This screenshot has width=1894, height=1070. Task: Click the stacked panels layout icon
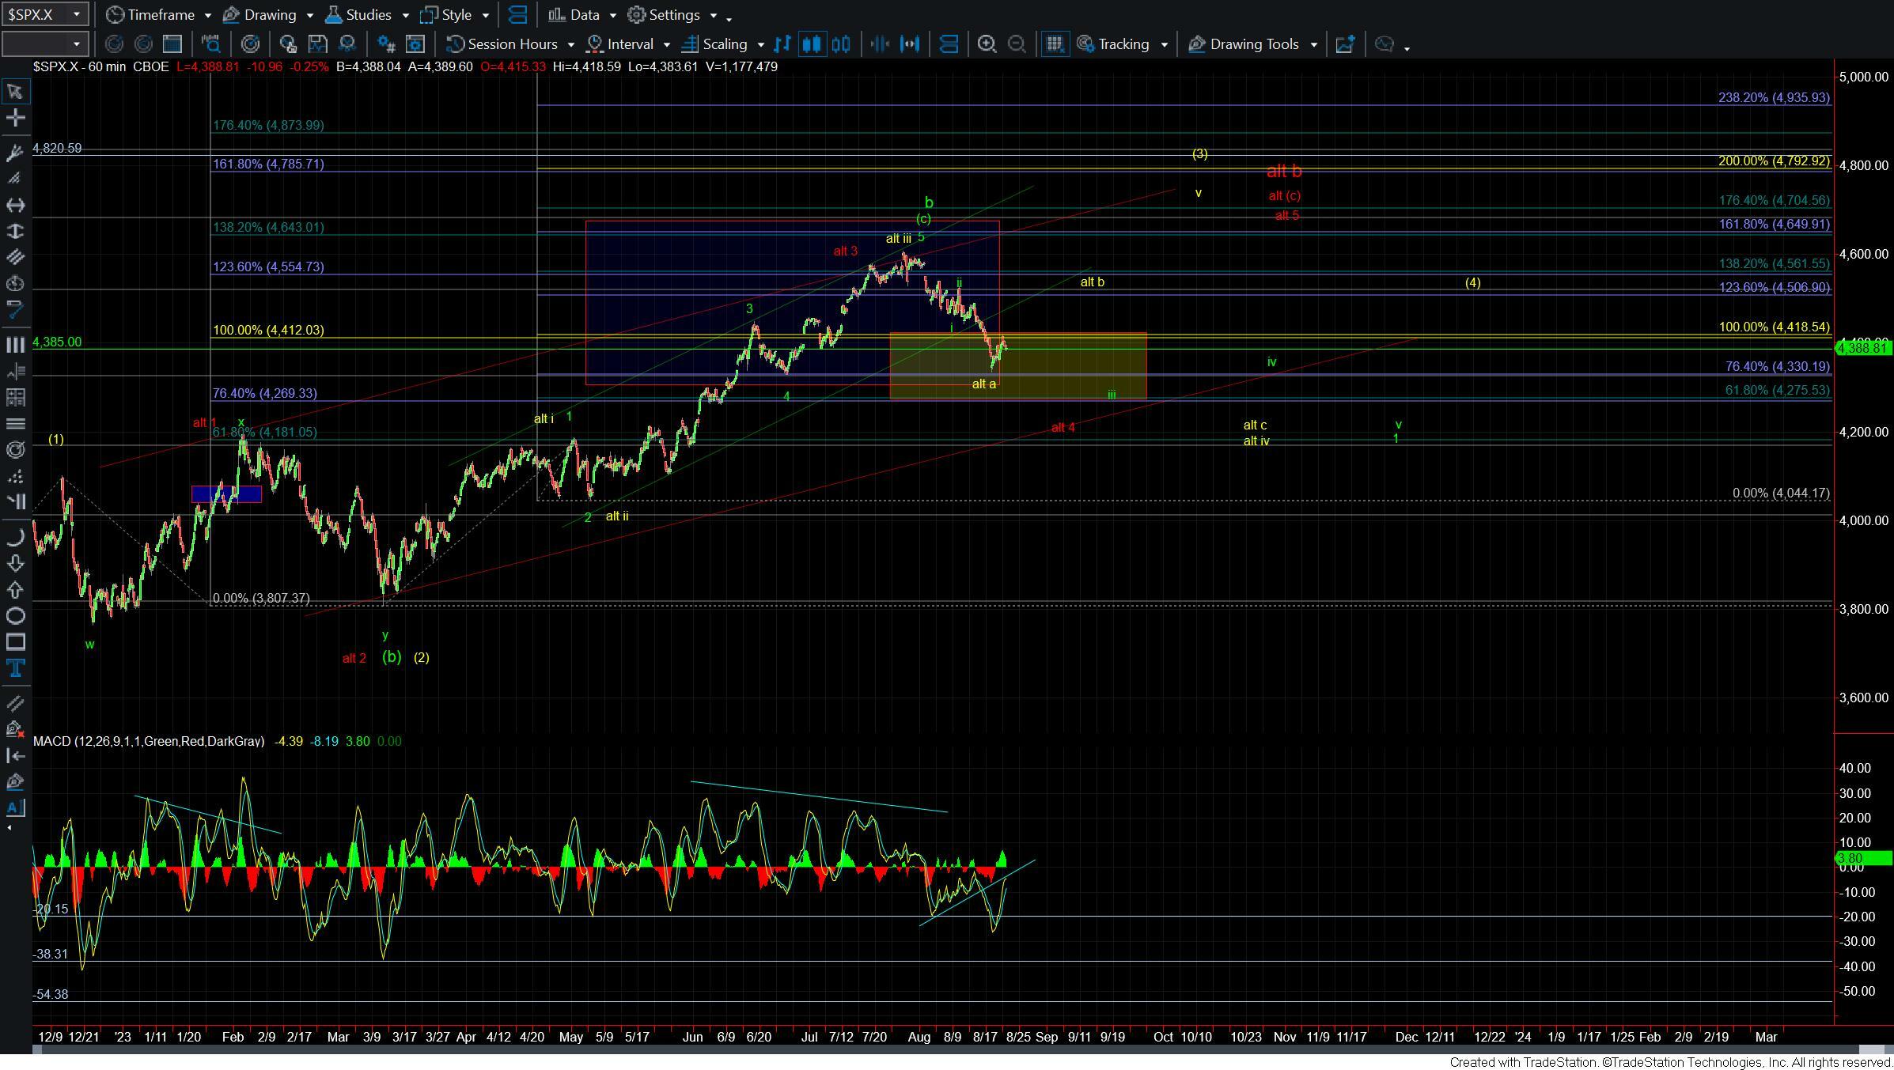click(517, 15)
